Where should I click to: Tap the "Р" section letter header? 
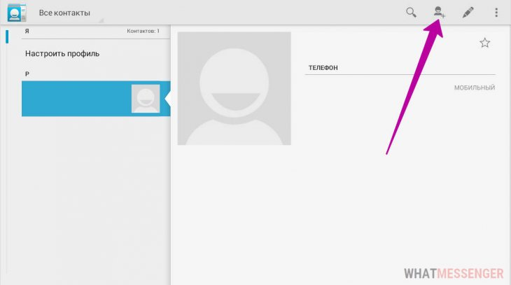[x=27, y=74]
